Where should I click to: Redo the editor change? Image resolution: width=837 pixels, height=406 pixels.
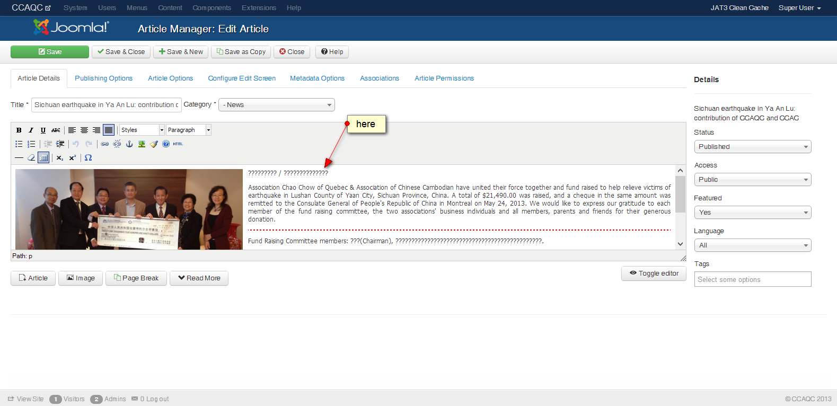(x=89, y=144)
